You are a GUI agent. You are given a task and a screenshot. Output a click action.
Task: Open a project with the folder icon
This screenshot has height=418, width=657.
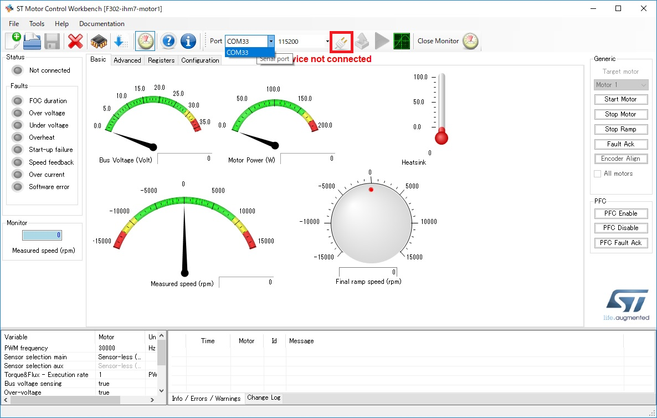[32, 41]
